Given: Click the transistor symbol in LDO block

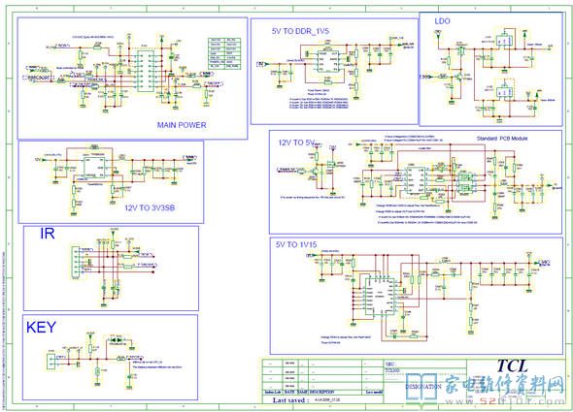Looking at the screenshot, I should [x=458, y=78].
